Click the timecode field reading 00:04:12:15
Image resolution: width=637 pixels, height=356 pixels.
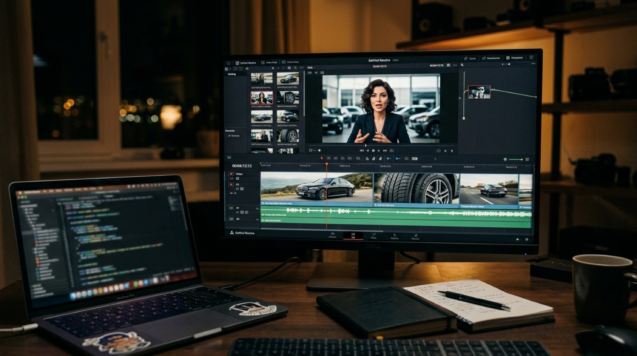coord(242,165)
